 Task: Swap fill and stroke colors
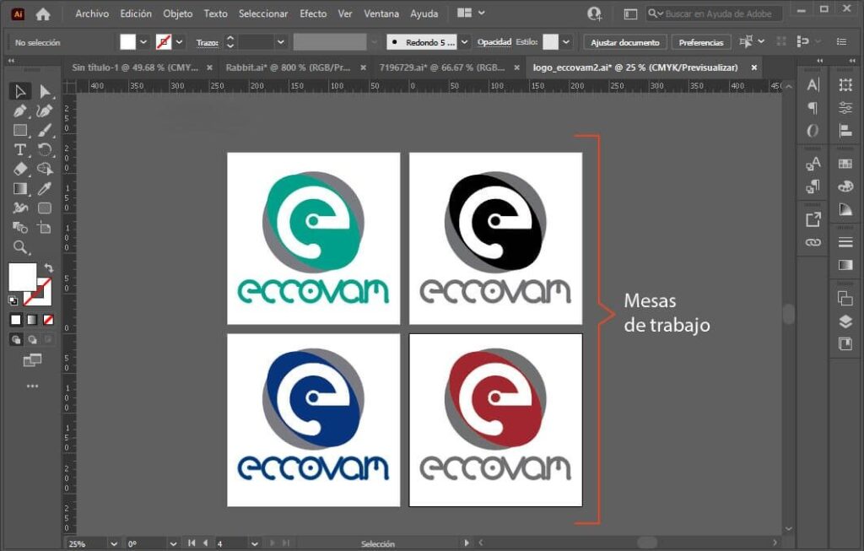(49, 266)
